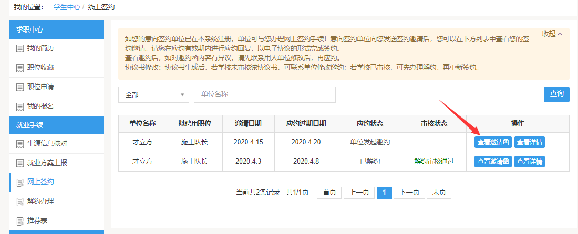The height and width of the screenshot is (234, 578).
Task: Click the 推荐表 sidebar icon
Action: click(x=20, y=221)
